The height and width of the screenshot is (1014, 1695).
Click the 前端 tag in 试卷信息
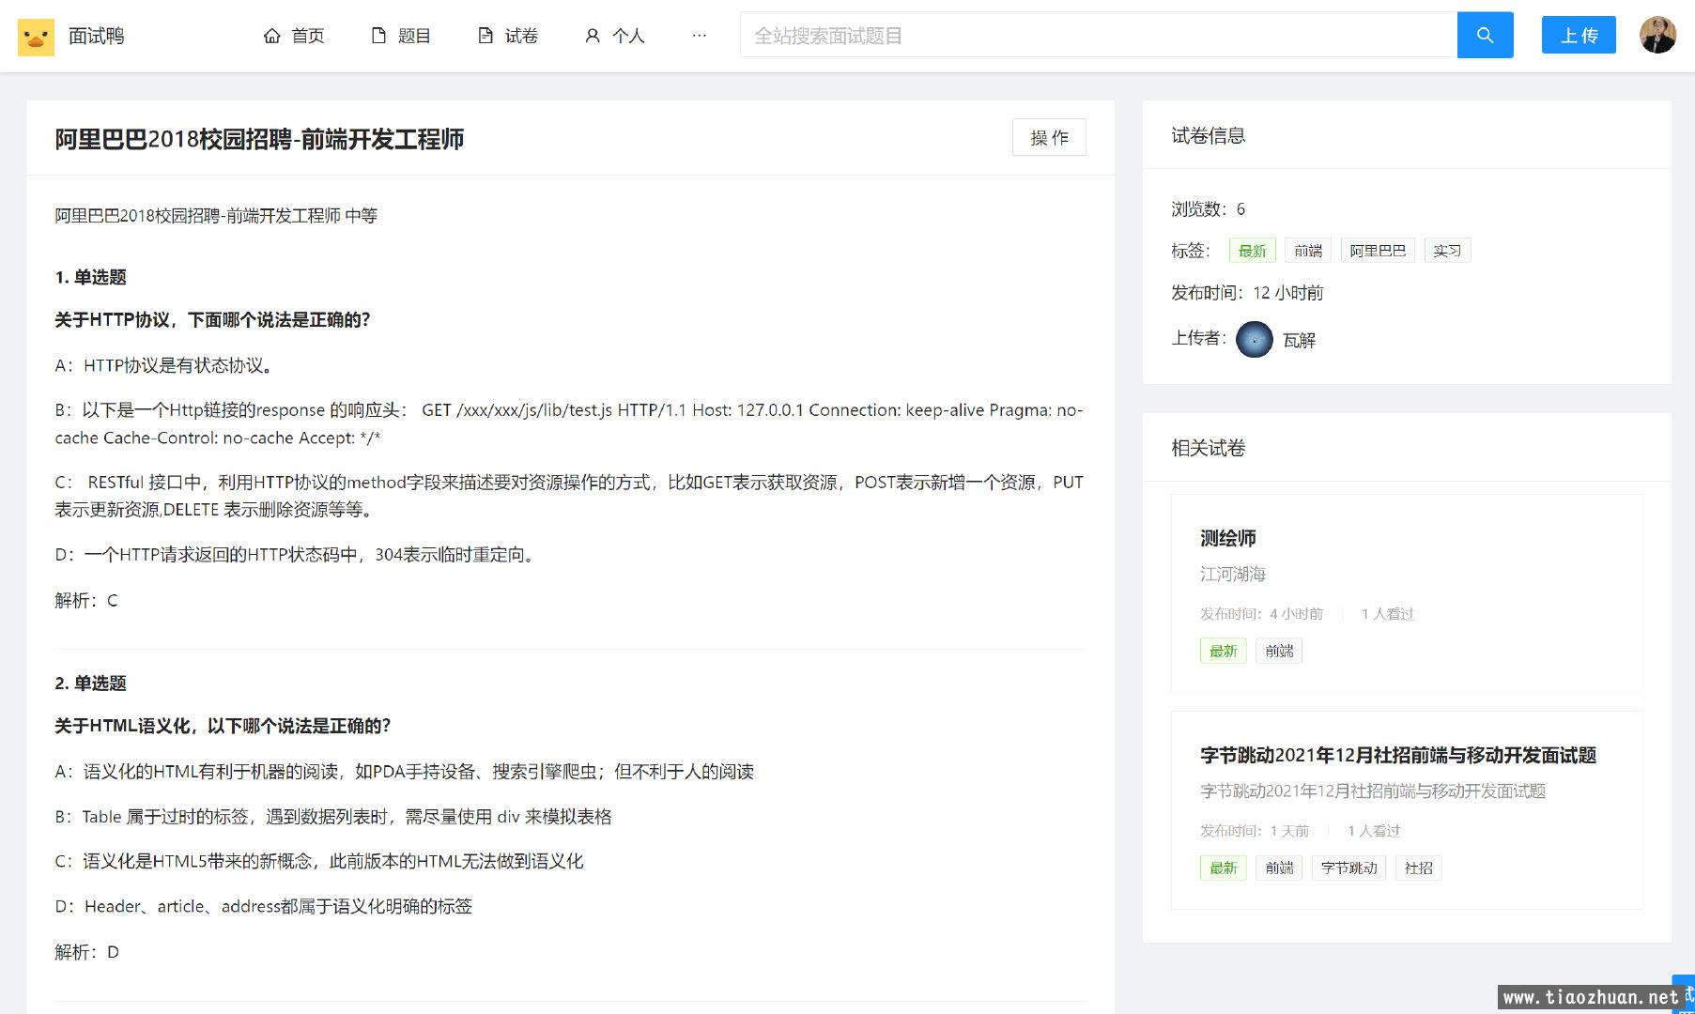click(1308, 251)
